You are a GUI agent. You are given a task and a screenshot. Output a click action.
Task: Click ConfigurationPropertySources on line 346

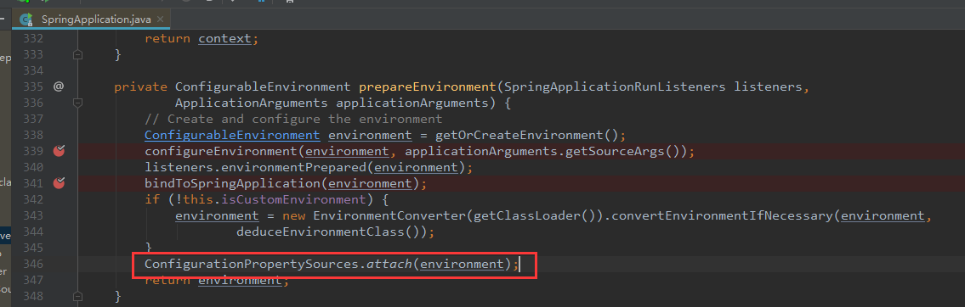click(x=252, y=264)
